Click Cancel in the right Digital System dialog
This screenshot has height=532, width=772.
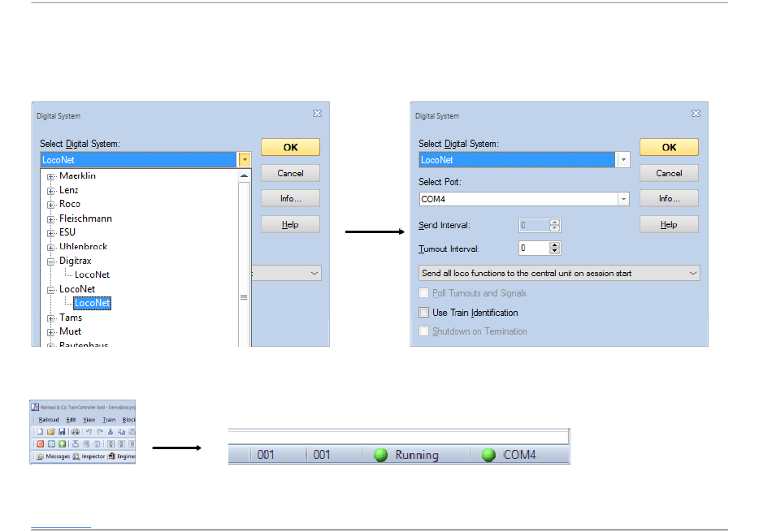pos(669,173)
